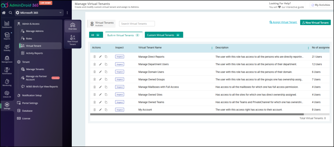Open the Home icon
Viewport: 334px width, 147px height.
(x=4, y=13)
